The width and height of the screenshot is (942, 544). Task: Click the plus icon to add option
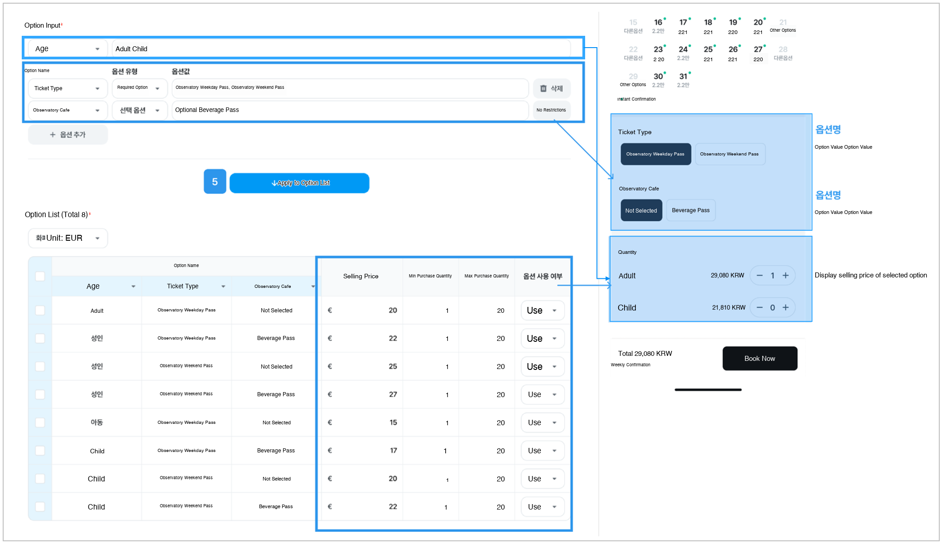click(53, 135)
